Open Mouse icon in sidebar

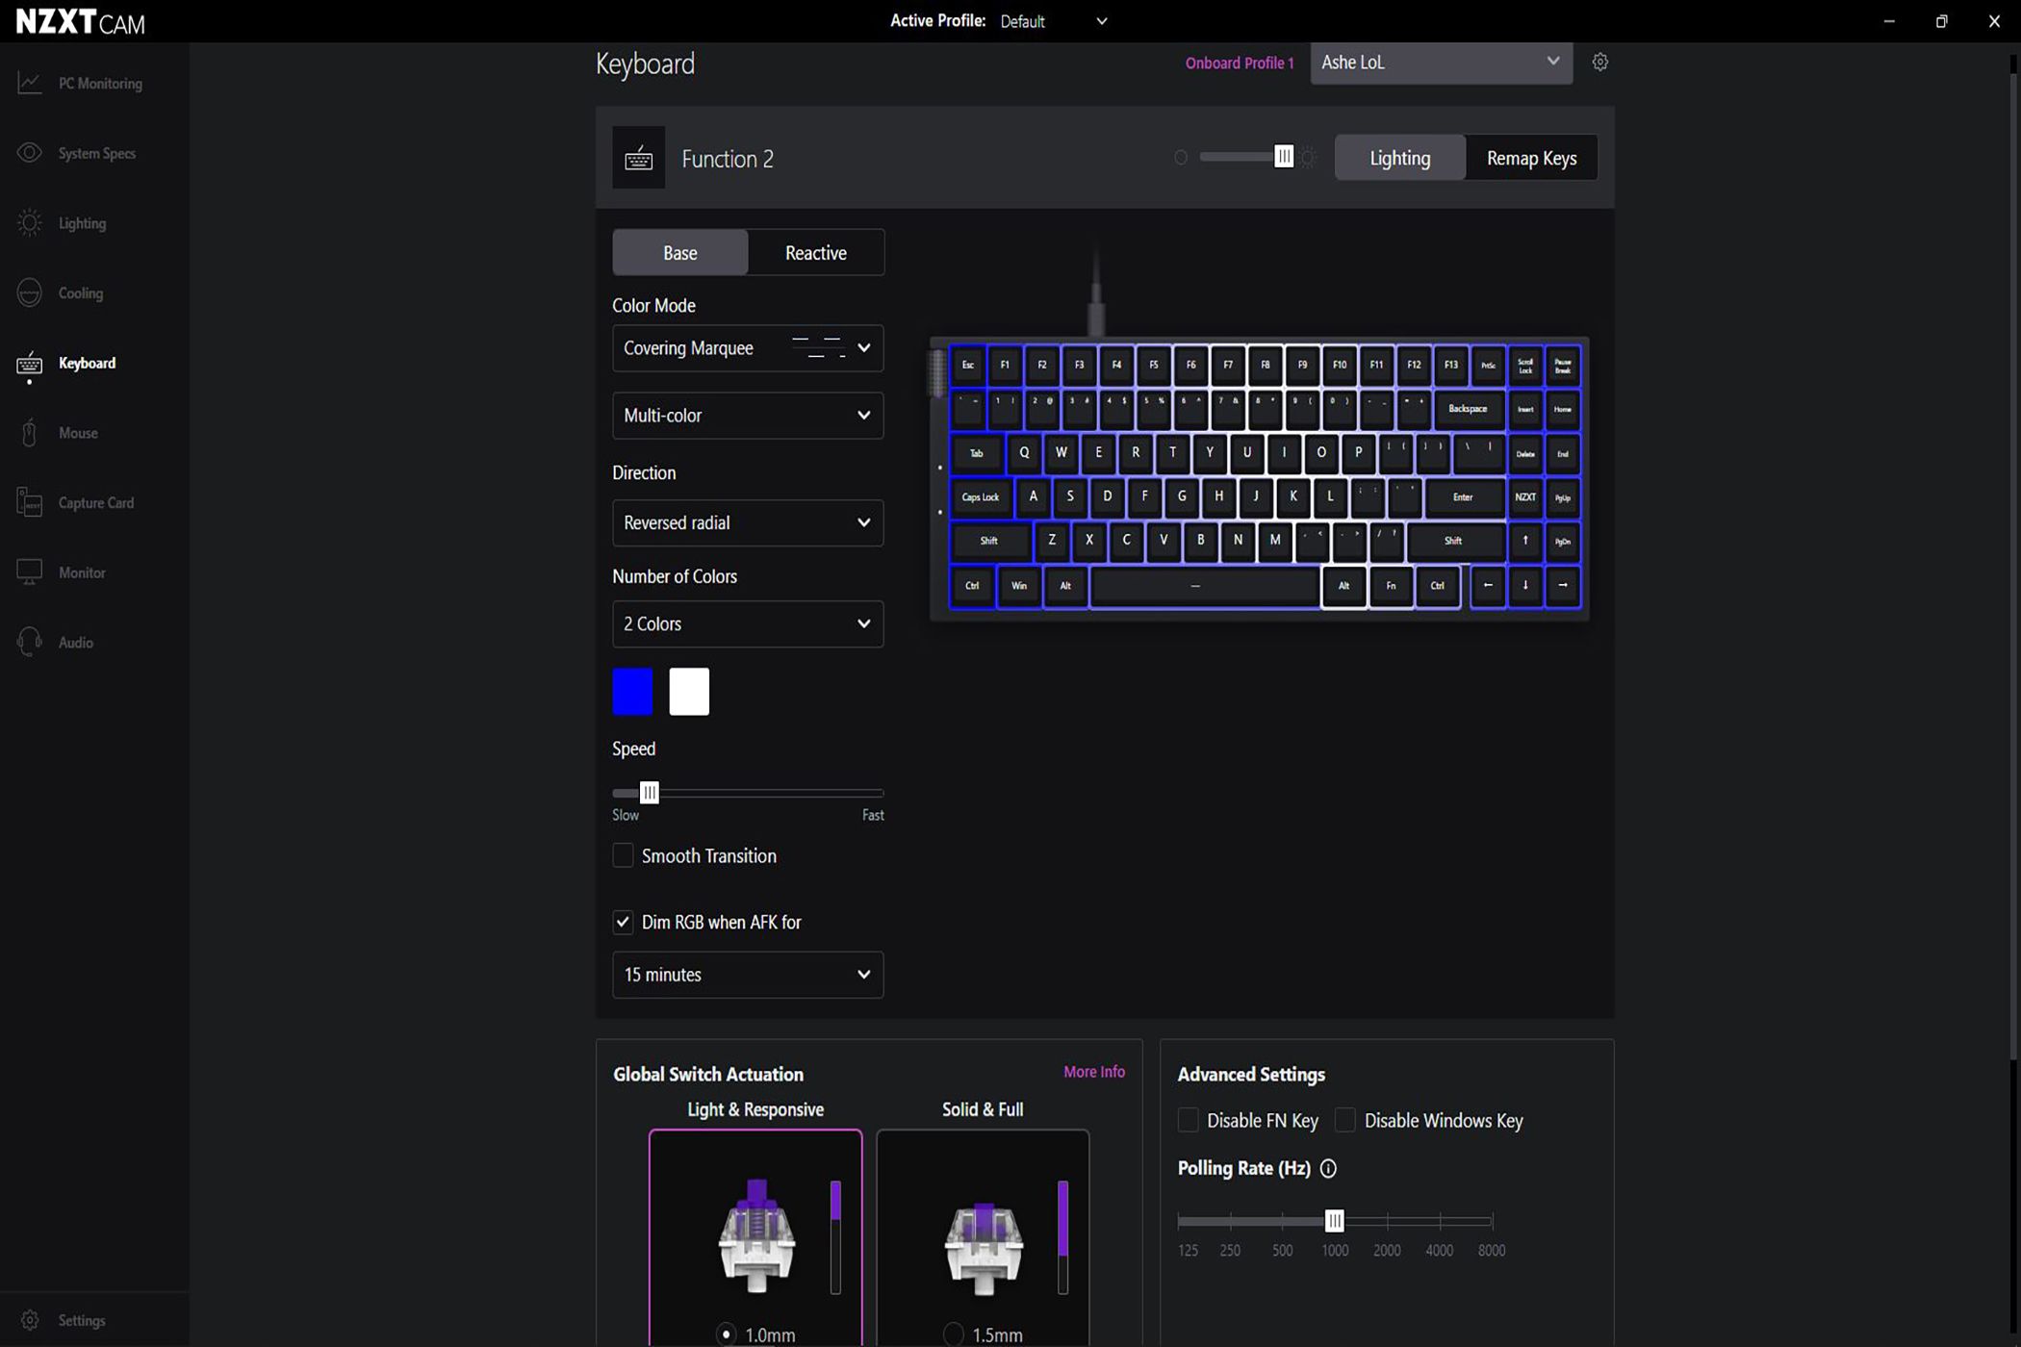tap(29, 433)
